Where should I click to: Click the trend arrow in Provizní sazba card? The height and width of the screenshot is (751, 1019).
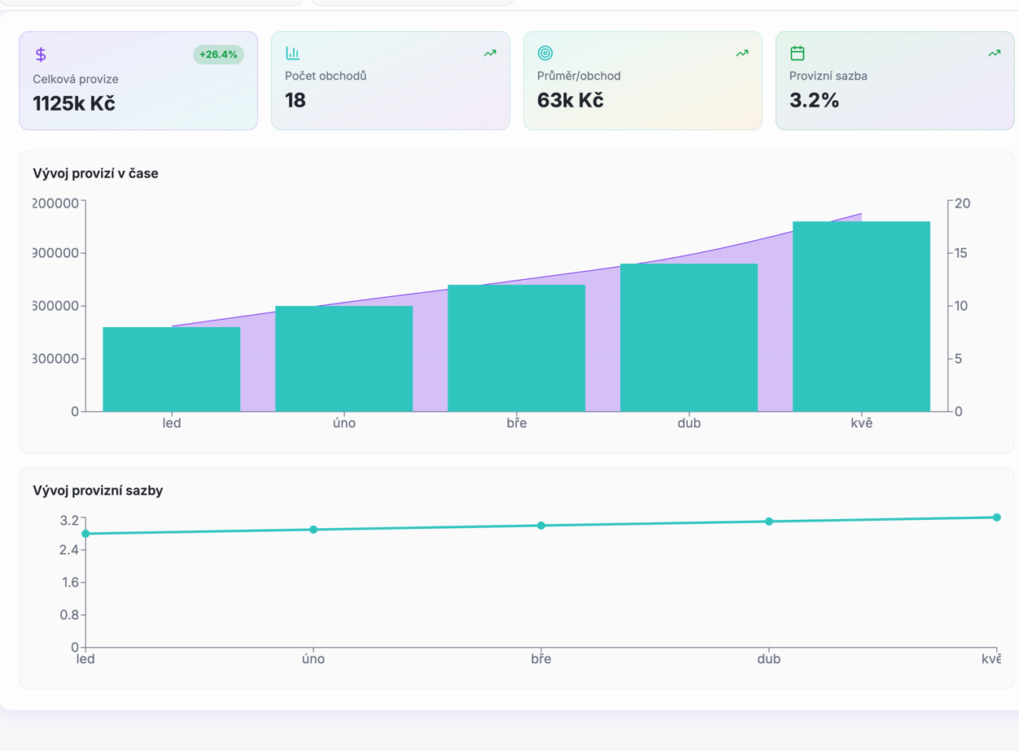tap(994, 53)
